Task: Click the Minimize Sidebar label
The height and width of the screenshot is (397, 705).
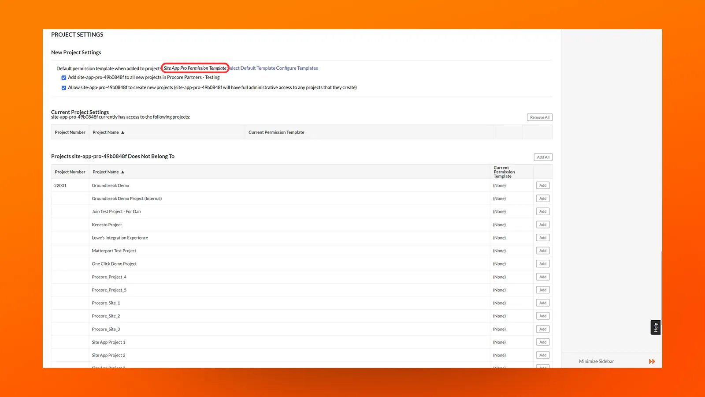Action: coord(596,361)
